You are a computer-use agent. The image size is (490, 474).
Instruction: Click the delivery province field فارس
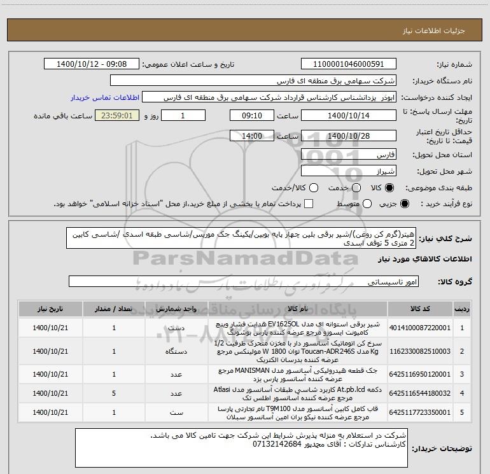[x=349, y=155]
